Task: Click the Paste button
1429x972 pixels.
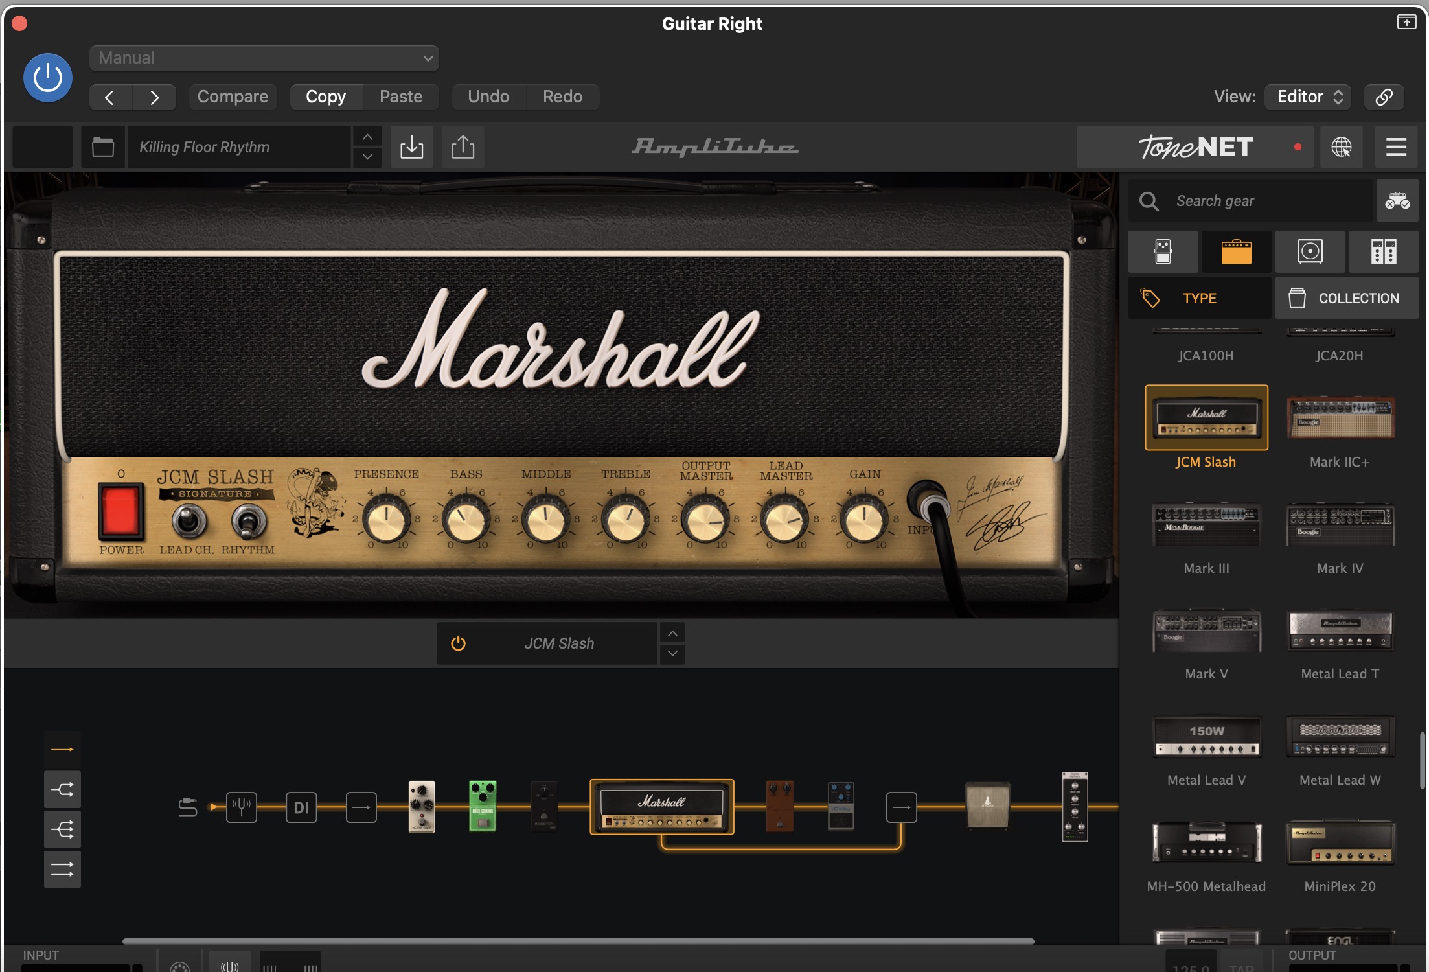Action: [x=401, y=97]
